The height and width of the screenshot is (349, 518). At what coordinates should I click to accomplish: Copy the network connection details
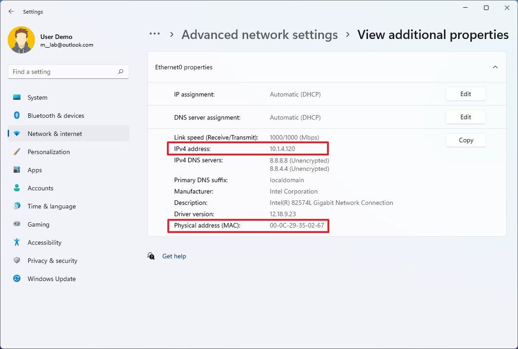click(465, 140)
